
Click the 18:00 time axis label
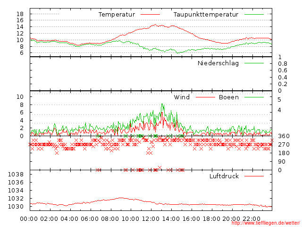pyautogui.click(x=211, y=219)
